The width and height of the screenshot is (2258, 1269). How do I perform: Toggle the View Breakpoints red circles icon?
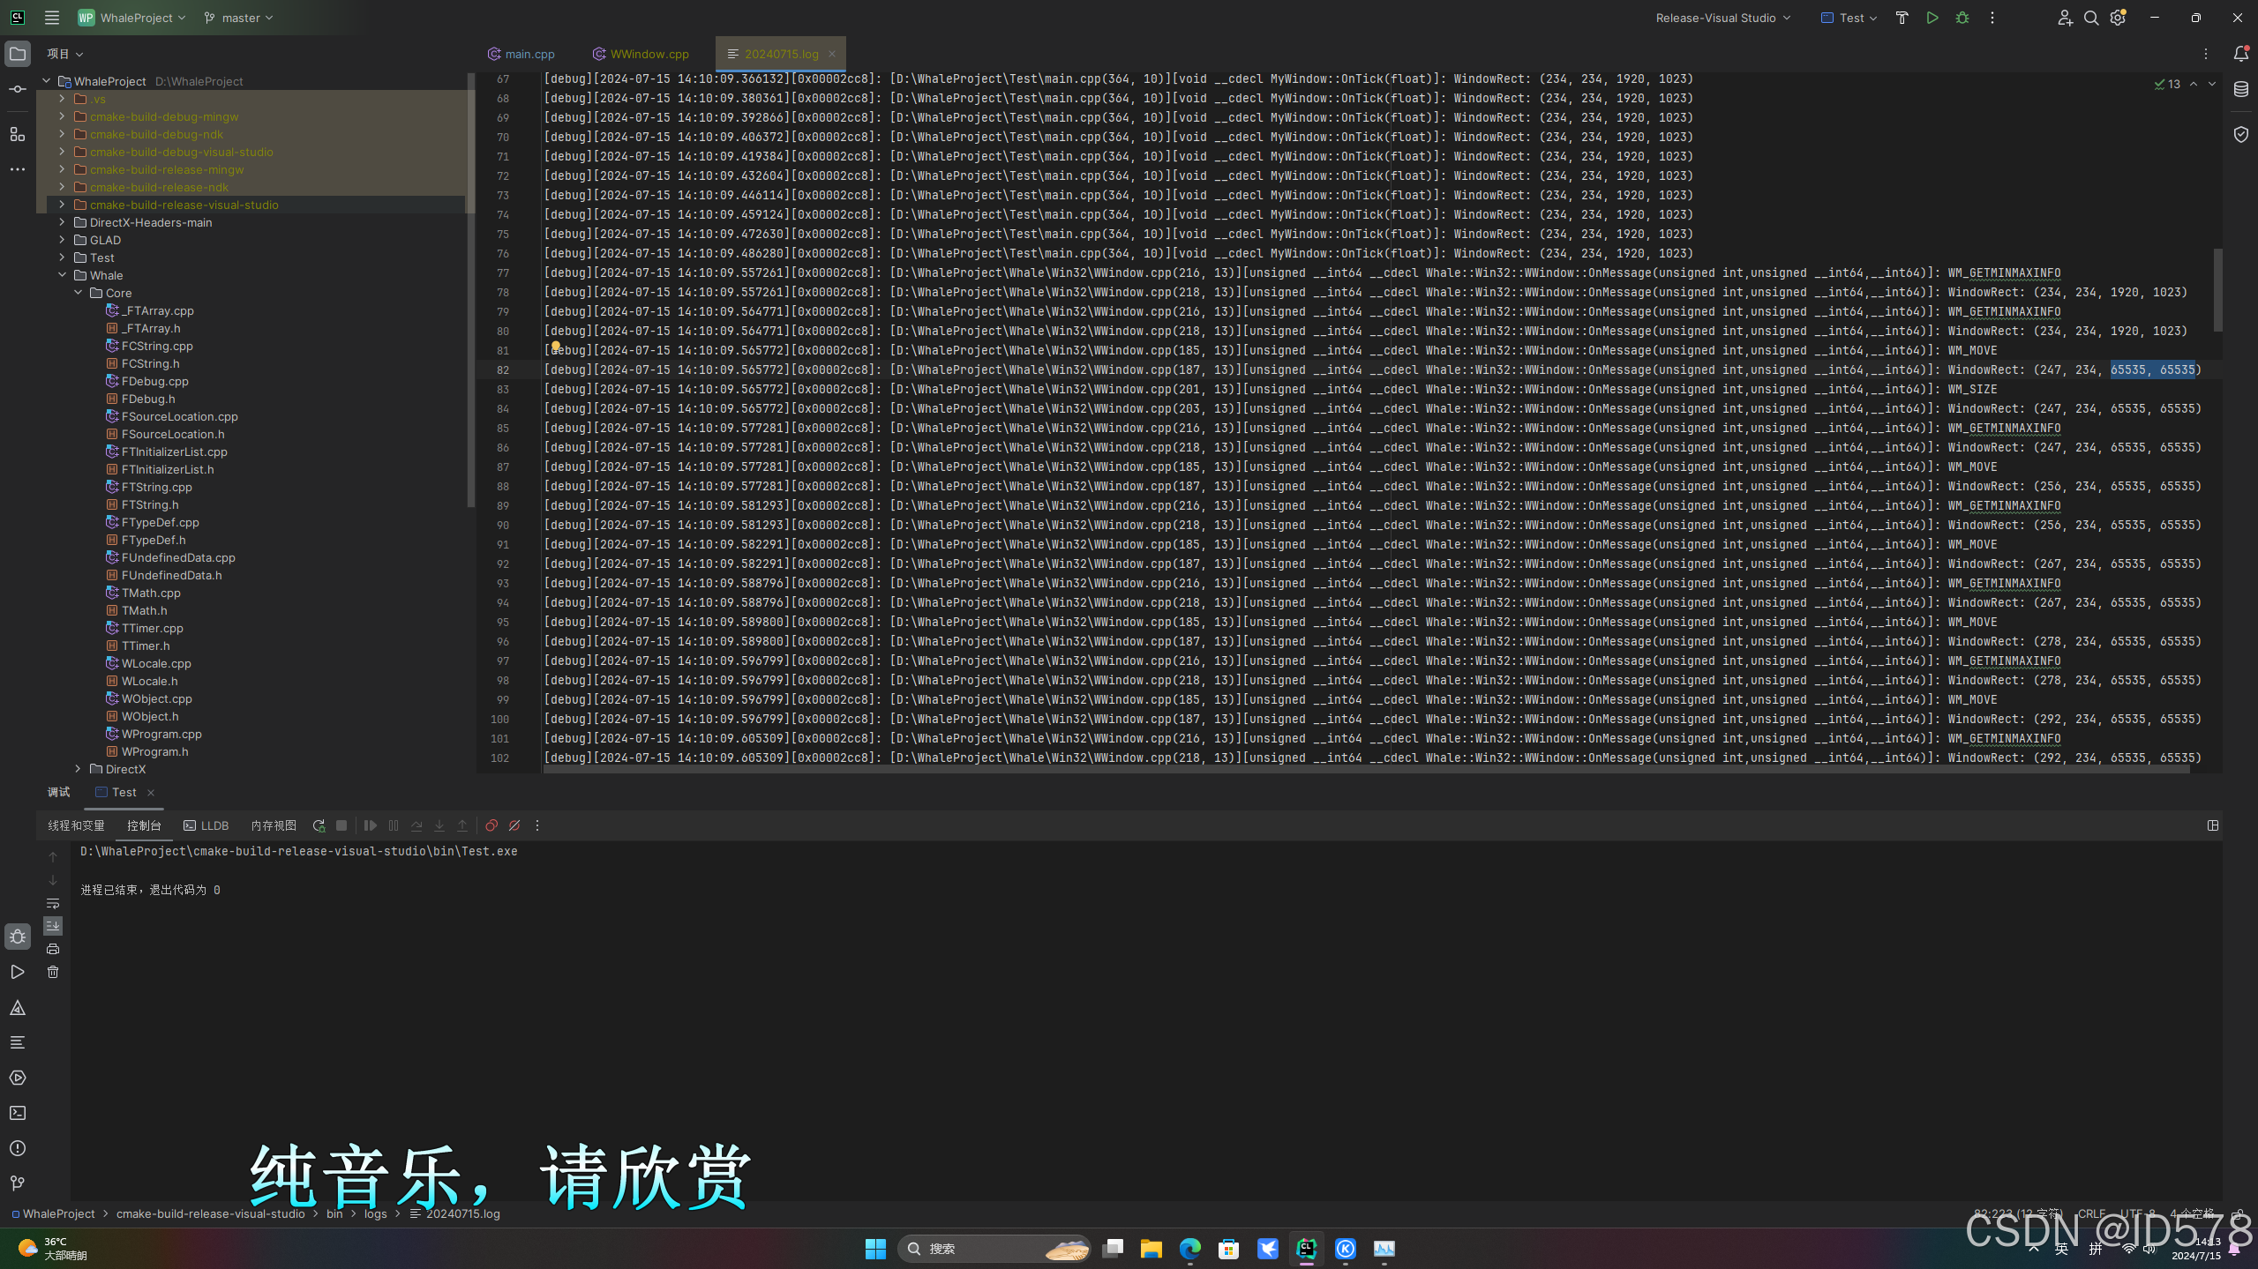[x=491, y=825]
